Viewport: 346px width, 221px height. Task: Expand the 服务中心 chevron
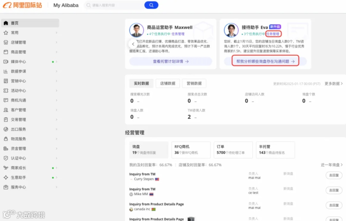[x=56, y=187]
